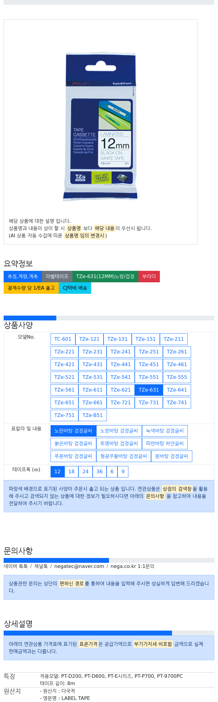
Task: Pick model TZe-B51
Action: click(x=92, y=415)
